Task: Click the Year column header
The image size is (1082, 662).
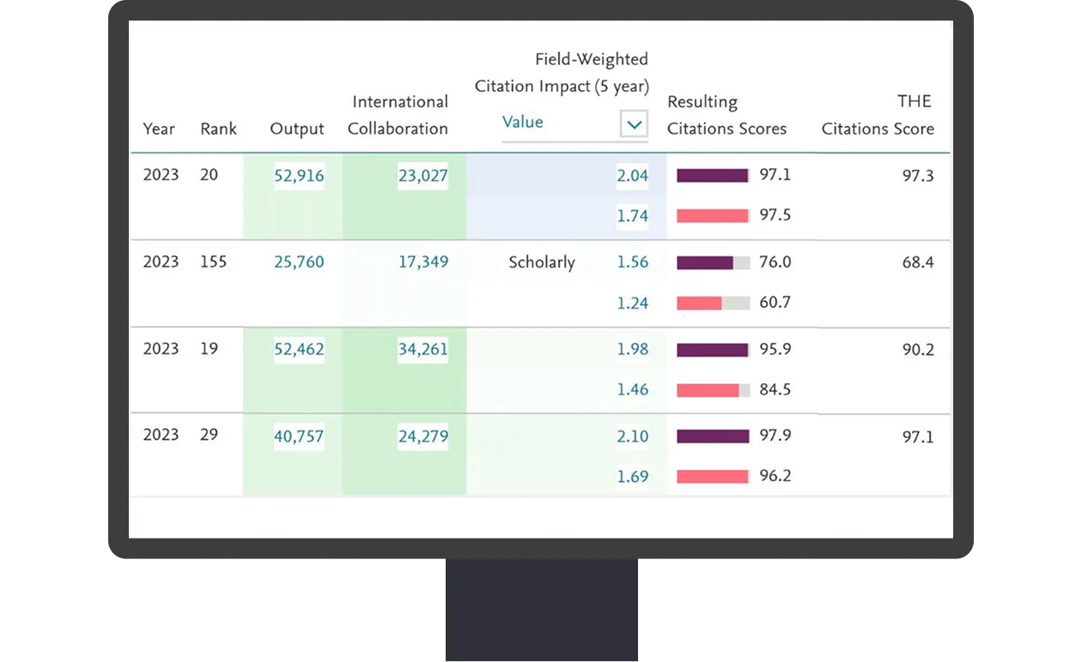Action: click(x=159, y=129)
